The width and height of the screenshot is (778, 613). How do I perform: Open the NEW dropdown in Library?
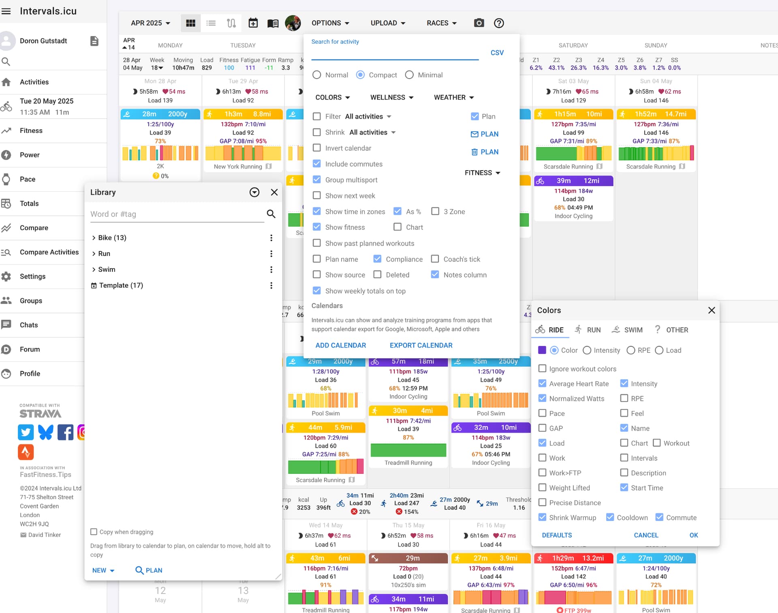[103, 570]
